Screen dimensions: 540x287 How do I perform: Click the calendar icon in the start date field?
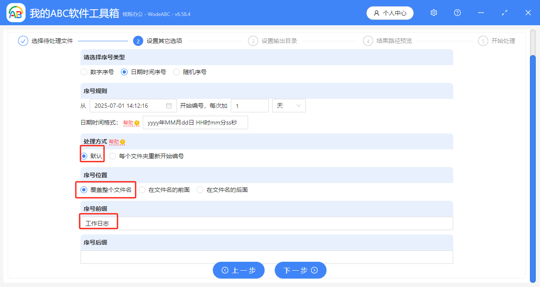[169, 106]
